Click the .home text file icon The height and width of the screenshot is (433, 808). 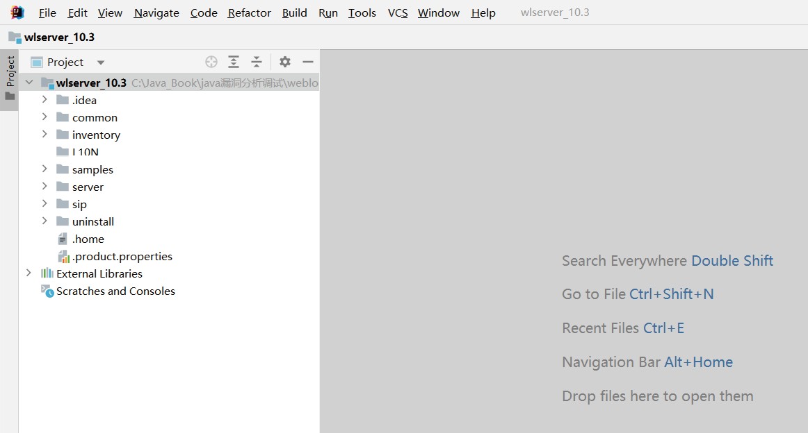point(63,239)
